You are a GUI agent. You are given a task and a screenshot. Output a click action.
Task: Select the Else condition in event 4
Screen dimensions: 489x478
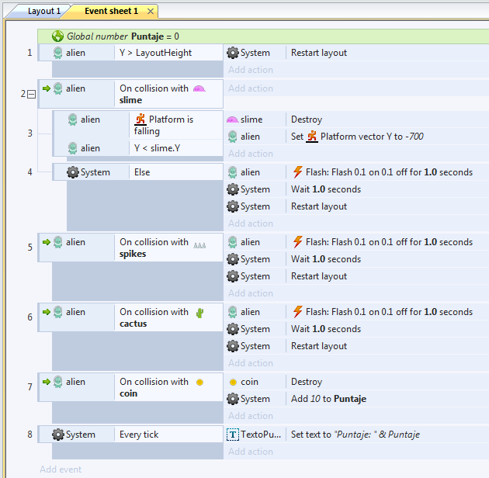point(142,172)
